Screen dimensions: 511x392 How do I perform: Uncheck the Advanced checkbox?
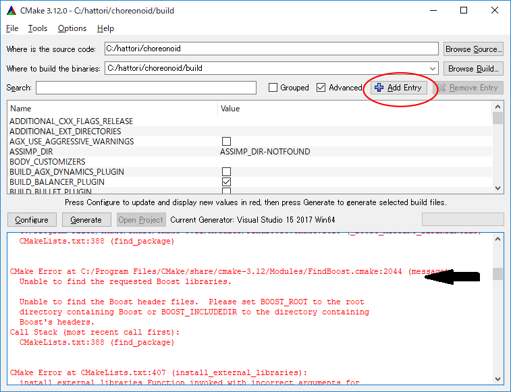[321, 88]
